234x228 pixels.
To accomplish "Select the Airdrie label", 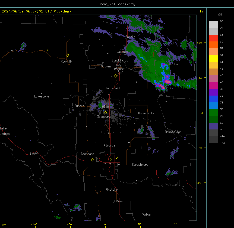I will [109, 145].
